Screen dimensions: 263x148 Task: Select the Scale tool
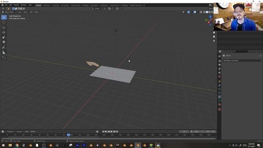[4, 37]
